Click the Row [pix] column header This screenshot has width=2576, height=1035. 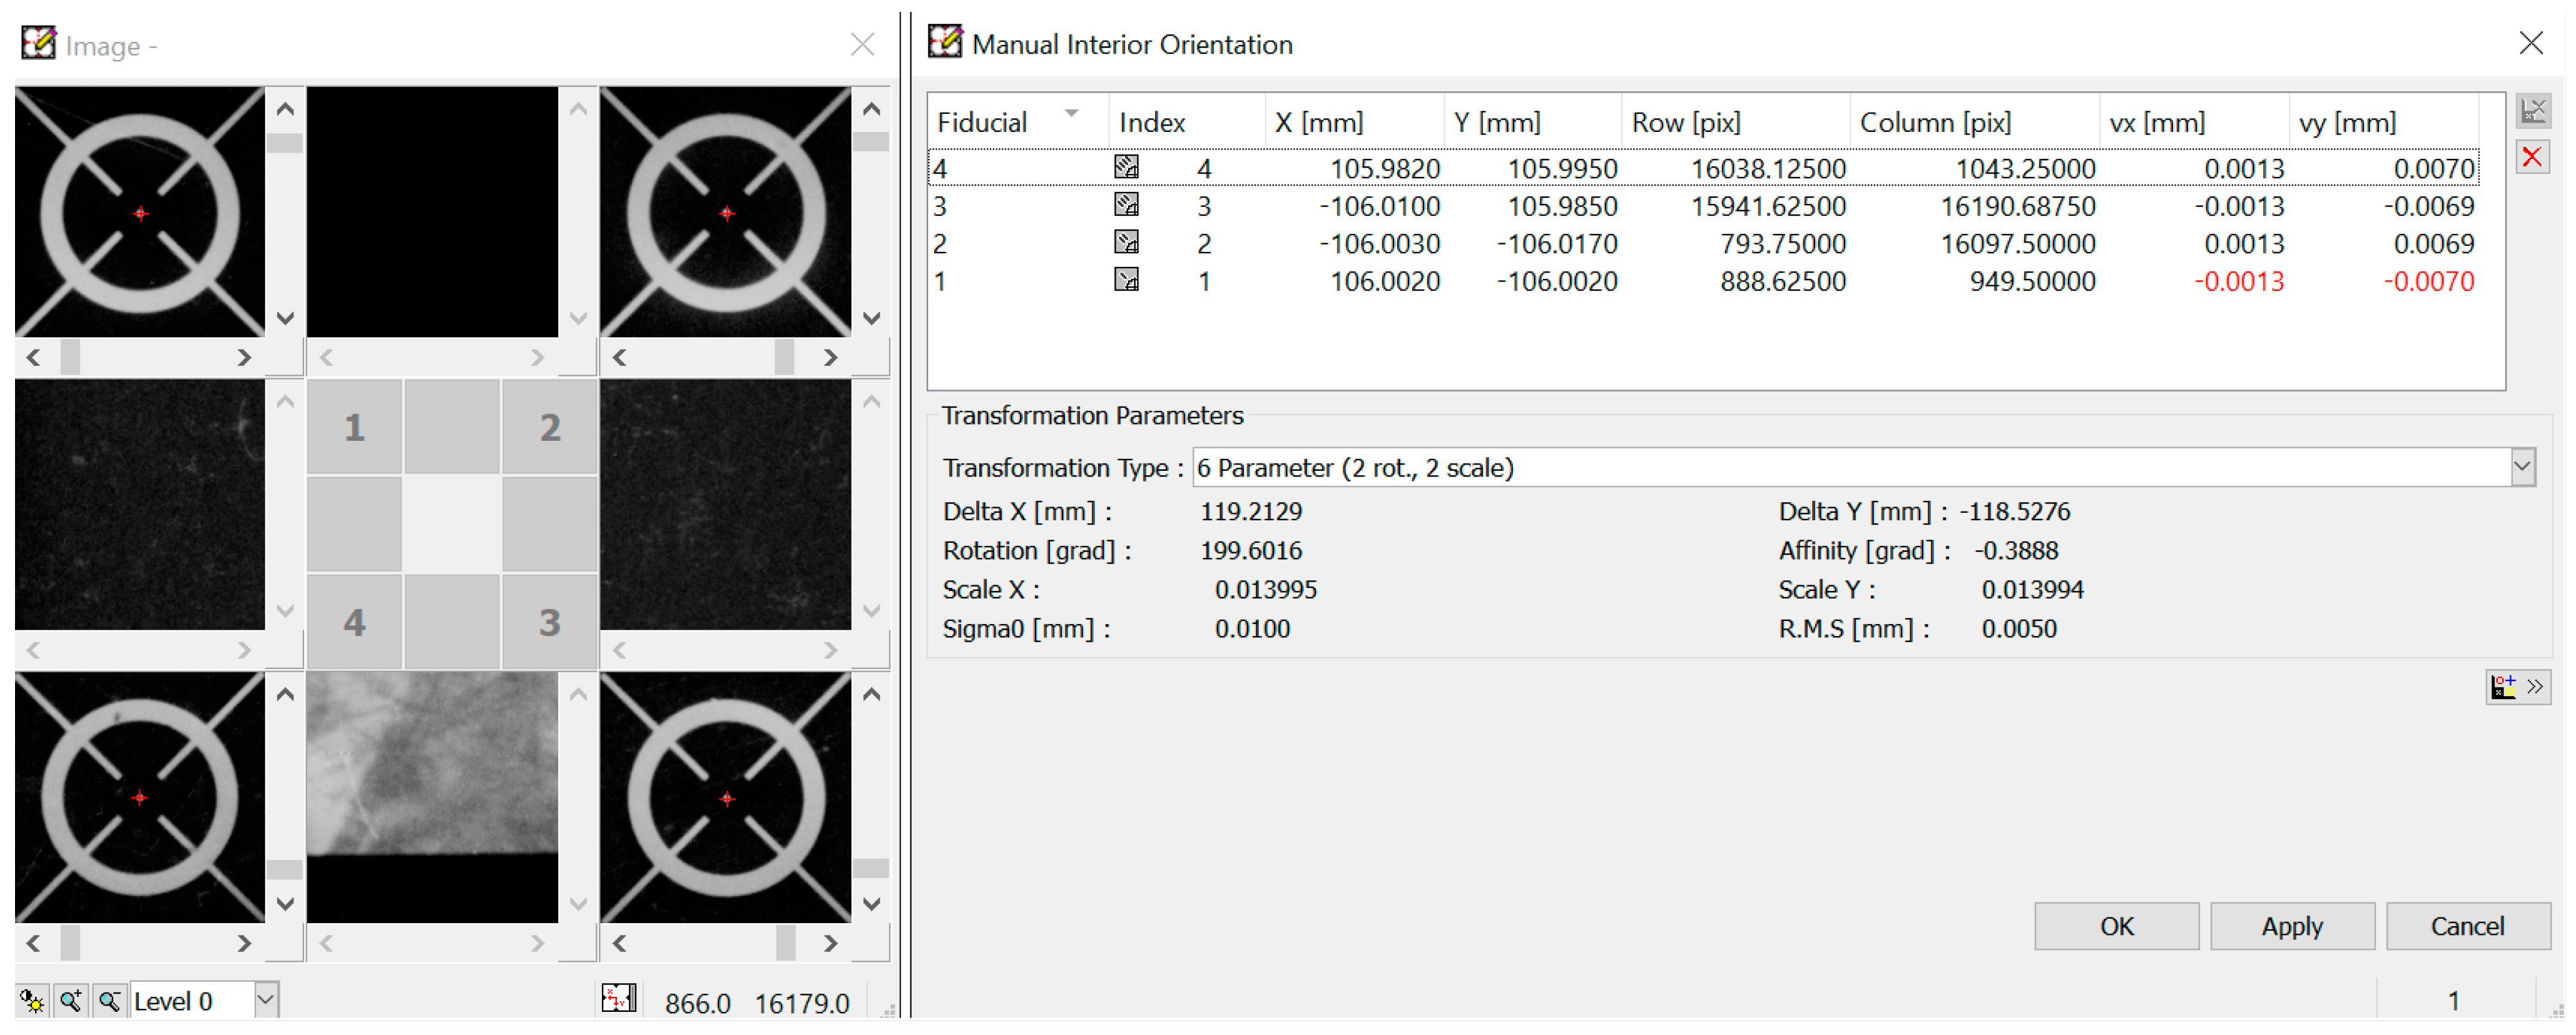1735,122
